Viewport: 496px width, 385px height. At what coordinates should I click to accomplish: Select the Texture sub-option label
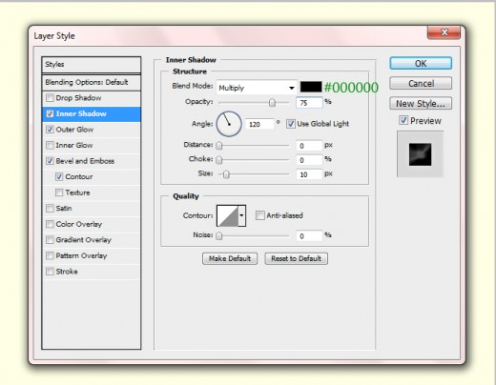click(x=77, y=192)
